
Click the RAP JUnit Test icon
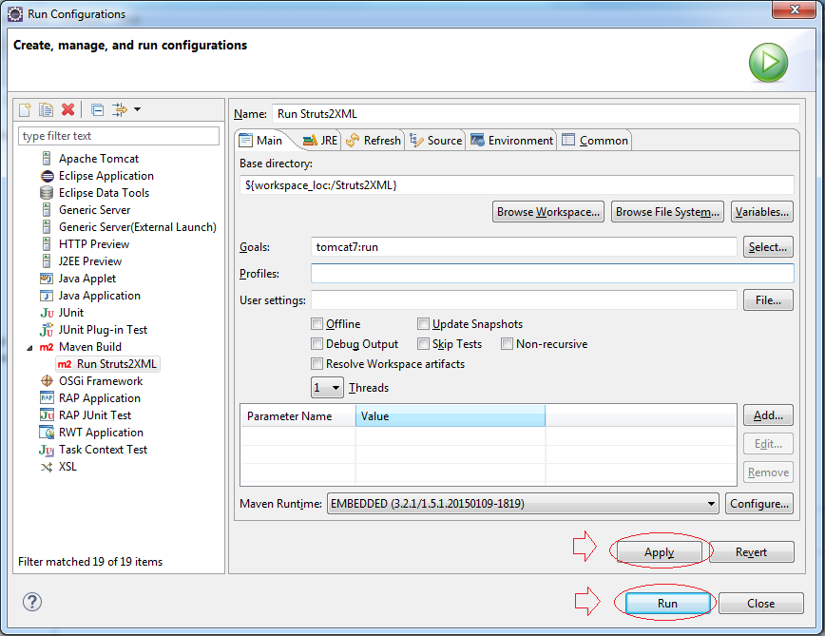click(47, 415)
